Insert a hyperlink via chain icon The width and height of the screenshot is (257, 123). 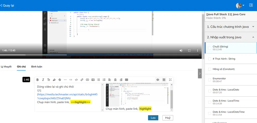[x=82, y=80]
